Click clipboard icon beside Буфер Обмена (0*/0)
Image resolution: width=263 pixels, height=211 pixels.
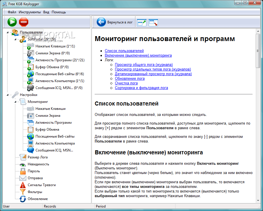(31, 67)
